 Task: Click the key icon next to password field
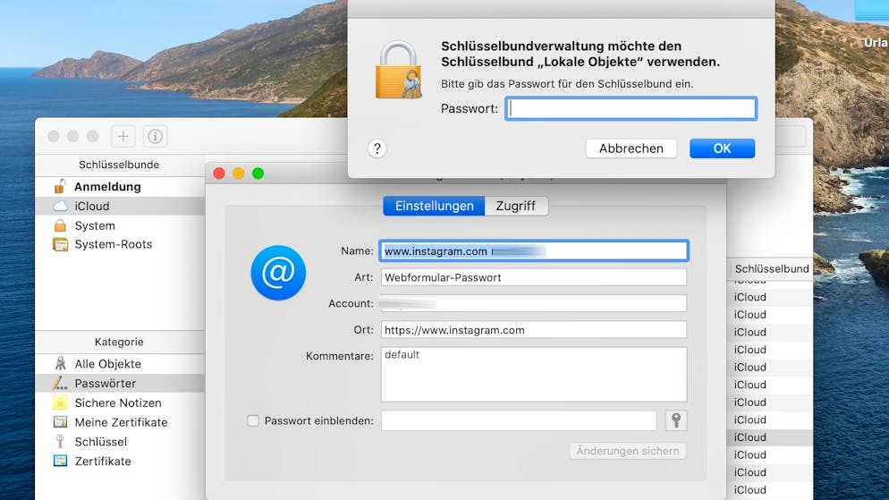675,420
